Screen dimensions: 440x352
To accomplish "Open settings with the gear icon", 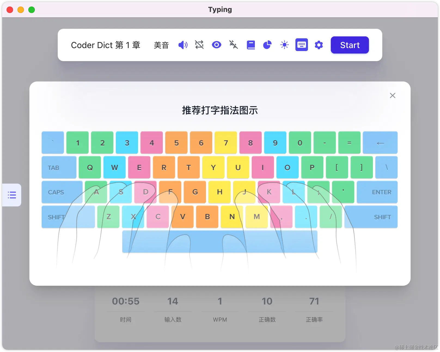I will tap(319, 45).
